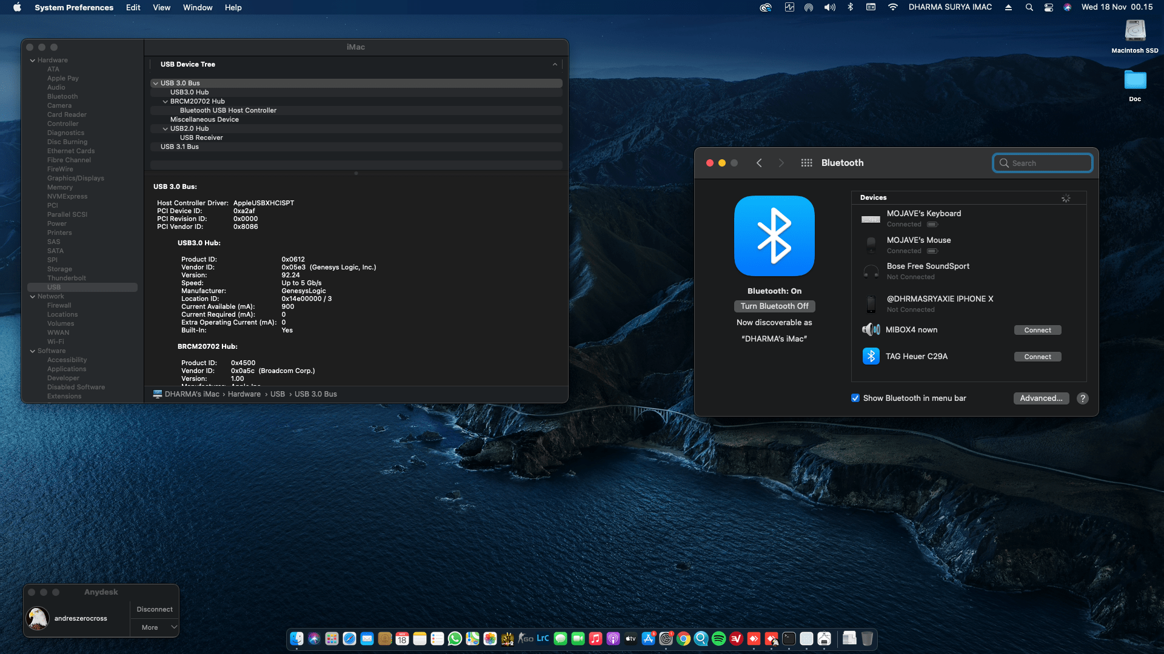The image size is (1164, 654).
Task: Open the Window menu
Action: coord(198,7)
